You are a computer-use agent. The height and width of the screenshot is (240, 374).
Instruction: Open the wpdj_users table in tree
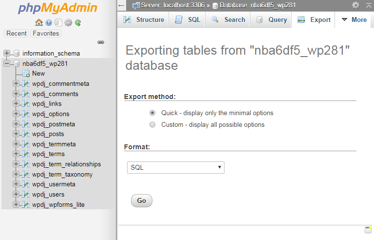coord(48,195)
